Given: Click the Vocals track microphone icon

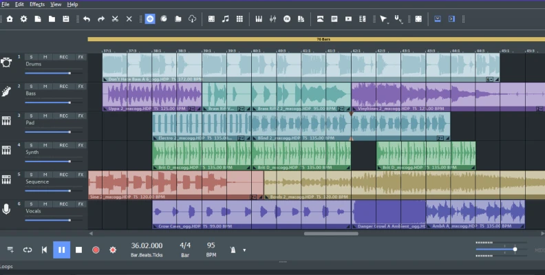Looking at the screenshot, I should pos(6,209).
